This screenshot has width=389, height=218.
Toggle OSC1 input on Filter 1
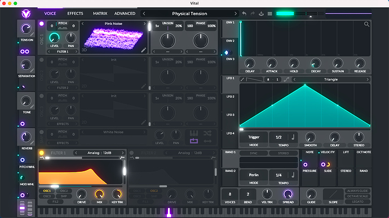coord(47,191)
